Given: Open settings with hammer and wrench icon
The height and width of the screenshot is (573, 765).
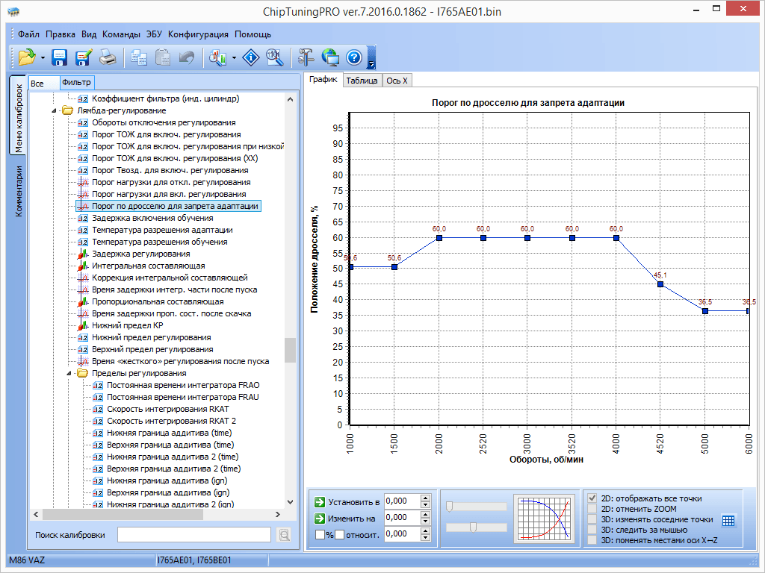Looking at the screenshot, I should tap(306, 57).
